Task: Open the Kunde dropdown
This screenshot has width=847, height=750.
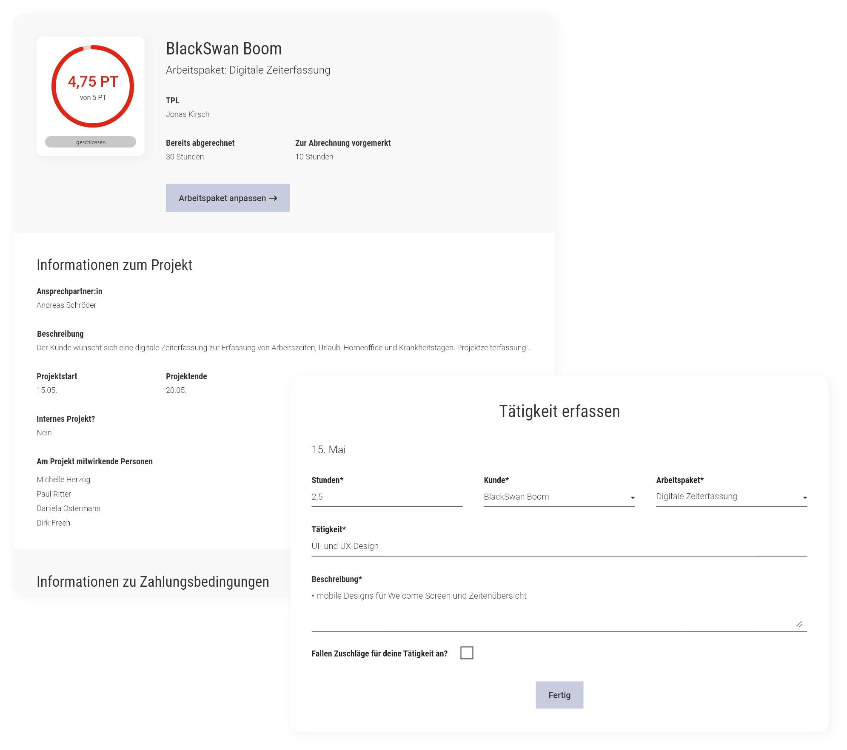Action: (x=559, y=497)
